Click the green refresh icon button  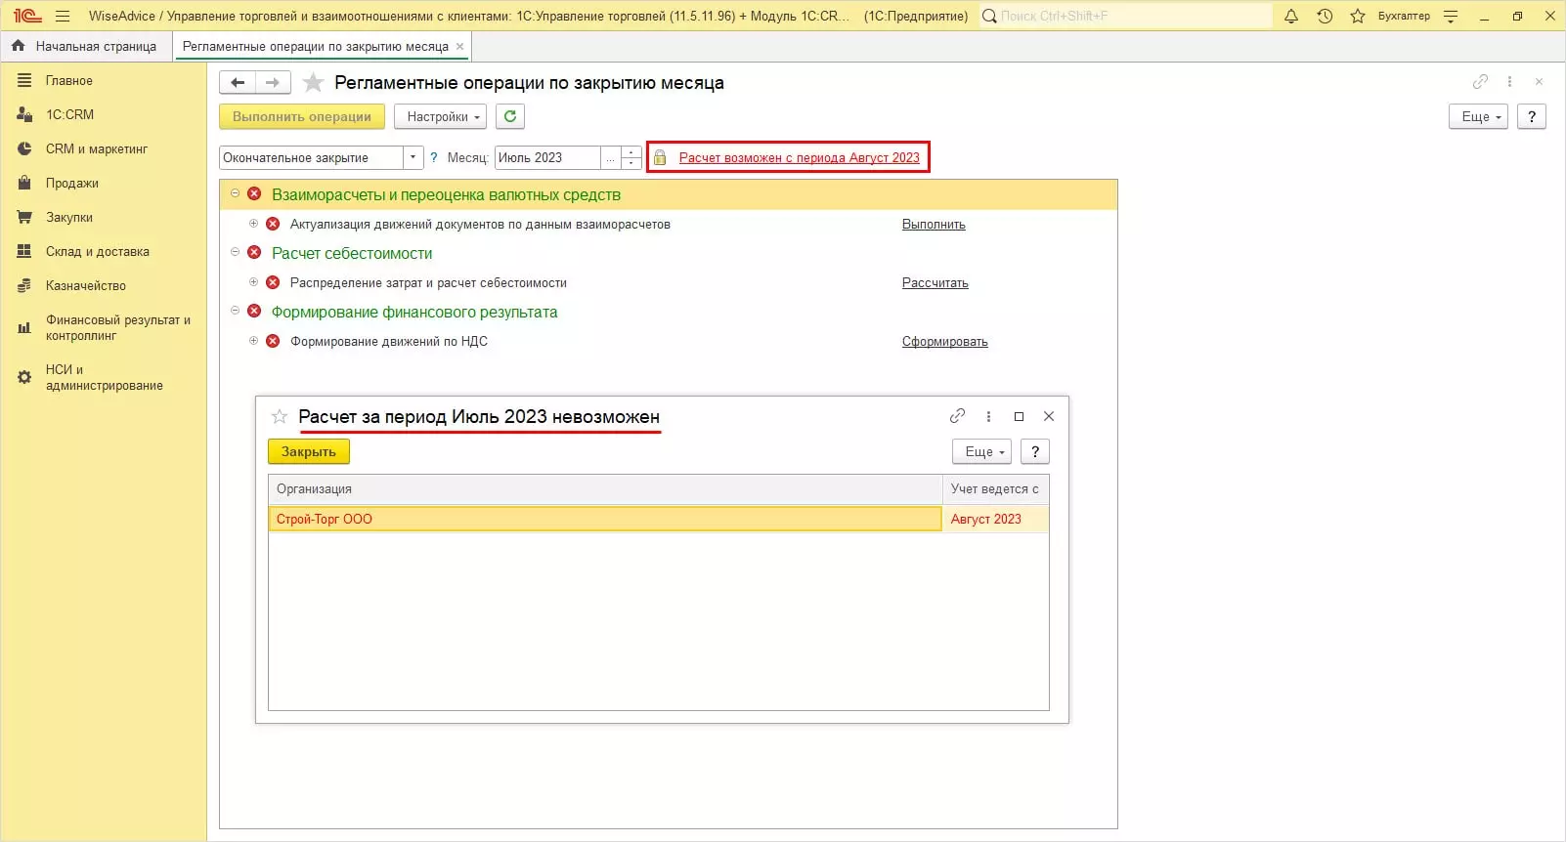coord(509,117)
